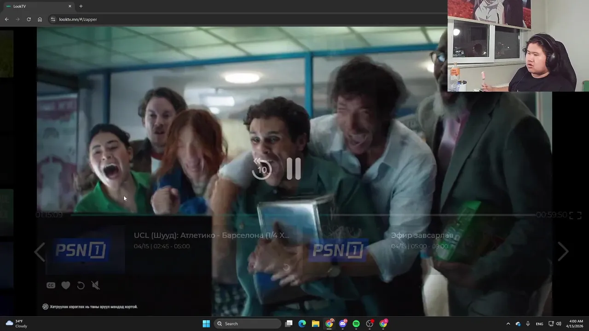Screen dimensions: 589x331
Task: Select PSN1 next program logo
Action: pos(338,250)
